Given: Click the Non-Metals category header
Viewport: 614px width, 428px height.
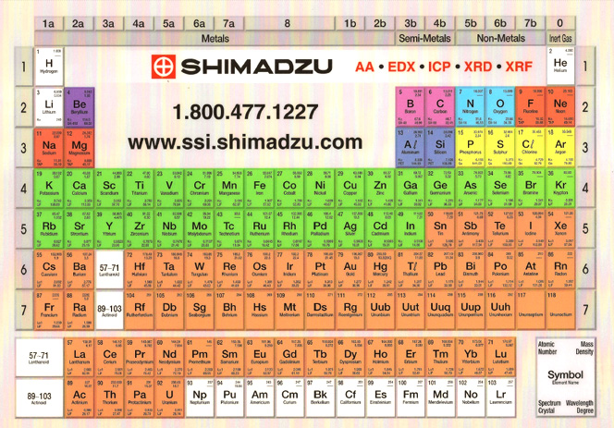Looking at the screenshot, I should [x=499, y=38].
